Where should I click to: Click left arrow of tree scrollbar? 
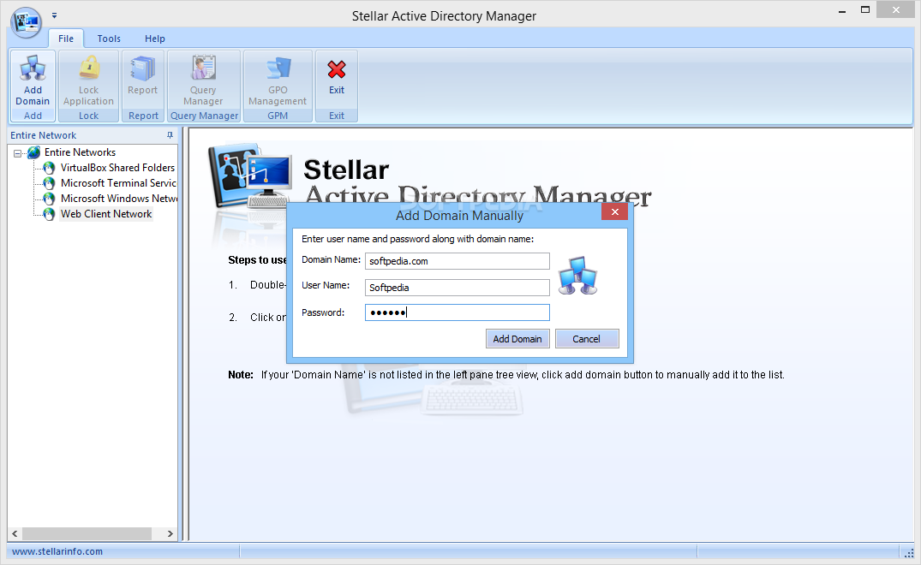[15, 534]
